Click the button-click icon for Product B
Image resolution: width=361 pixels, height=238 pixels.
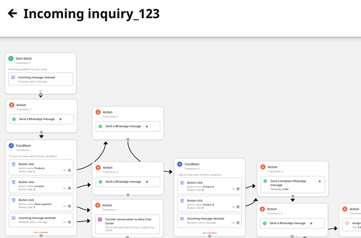tap(182, 200)
